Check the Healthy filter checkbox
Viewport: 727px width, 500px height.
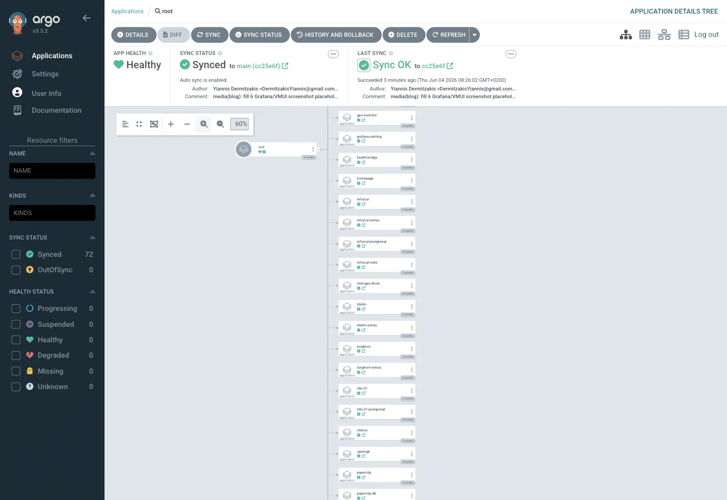pos(16,340)
